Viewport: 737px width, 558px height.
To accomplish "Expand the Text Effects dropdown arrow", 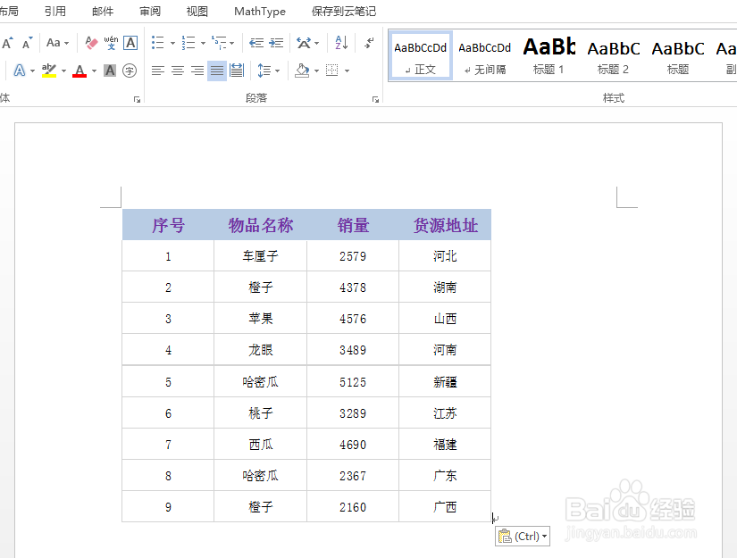I will [x=32, y=71].
